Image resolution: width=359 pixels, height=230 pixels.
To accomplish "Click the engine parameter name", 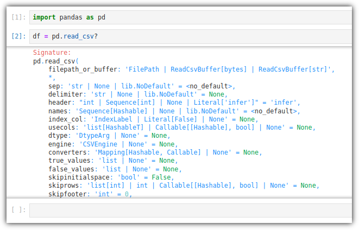I will 60,144.
